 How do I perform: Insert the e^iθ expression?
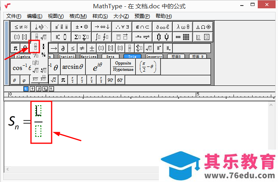point(98,67)
